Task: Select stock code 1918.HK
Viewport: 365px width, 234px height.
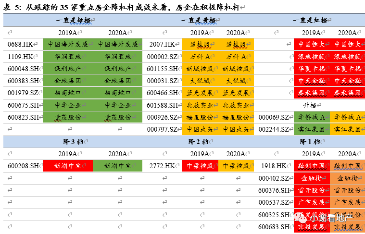Action: (274, 166)
